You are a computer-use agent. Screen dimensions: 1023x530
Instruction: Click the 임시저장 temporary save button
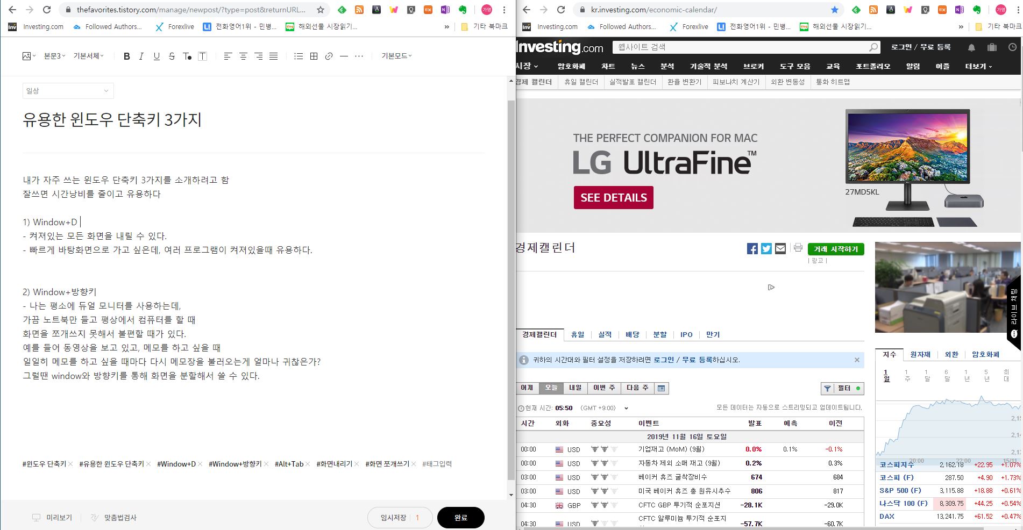pos(393,518)
